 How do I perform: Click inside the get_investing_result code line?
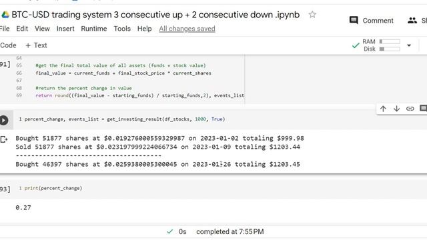(125, 119)
